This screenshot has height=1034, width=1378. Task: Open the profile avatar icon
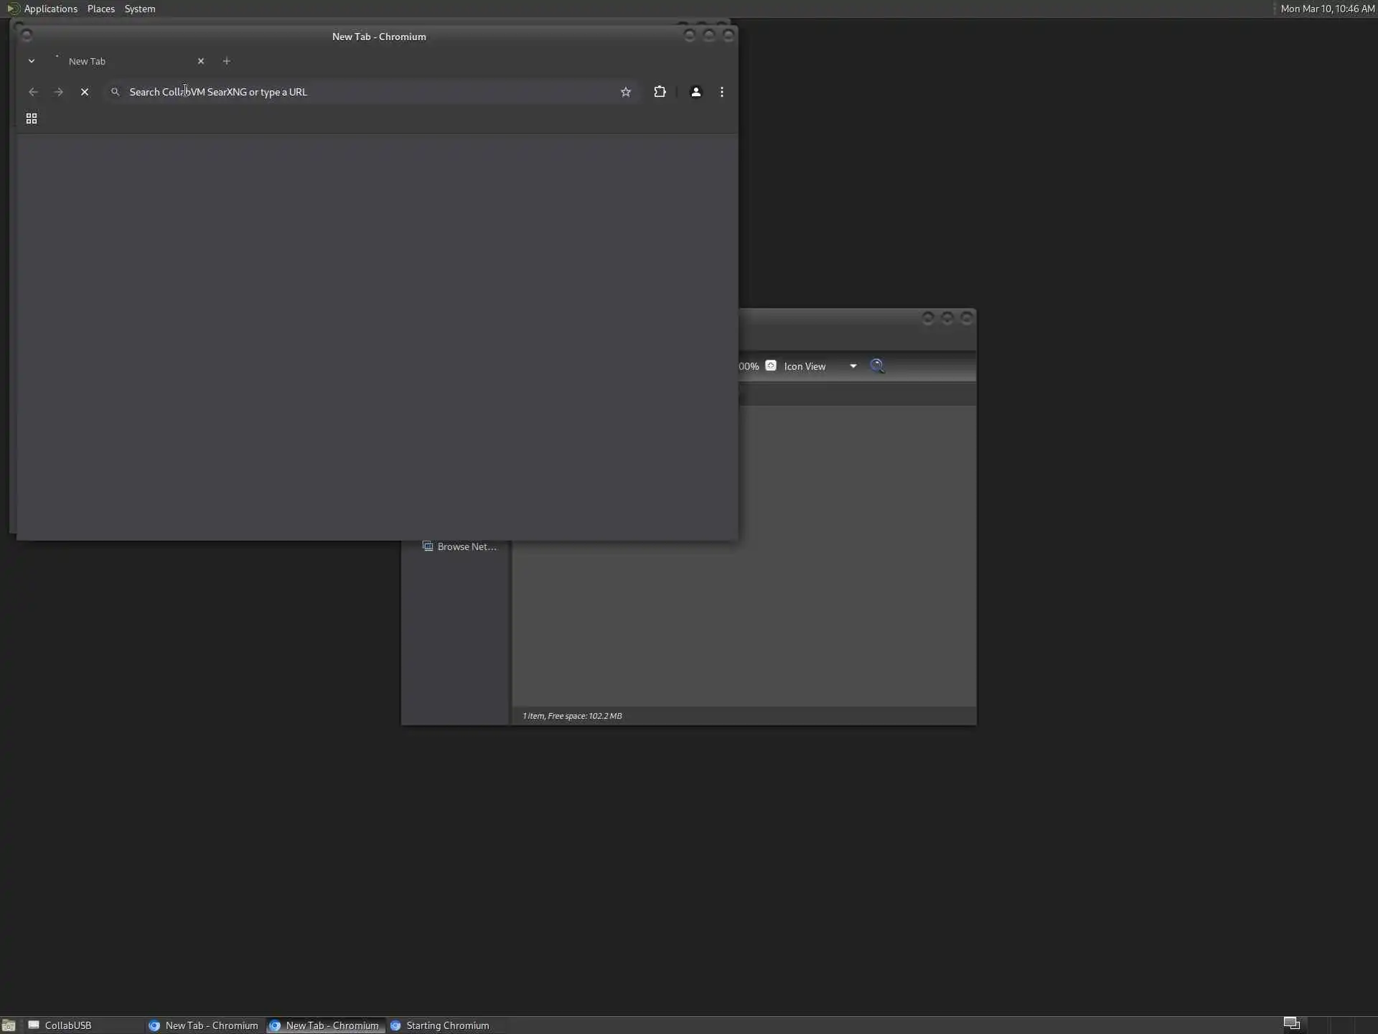pyautogui.click(x=695, y=92)
